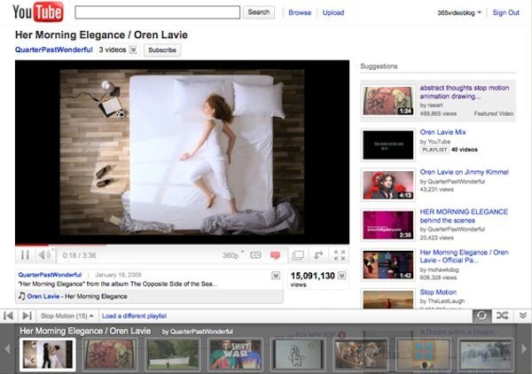Open QuarterPastWonderful channel link under title
The image size is (532, 374).
point(53,50)
